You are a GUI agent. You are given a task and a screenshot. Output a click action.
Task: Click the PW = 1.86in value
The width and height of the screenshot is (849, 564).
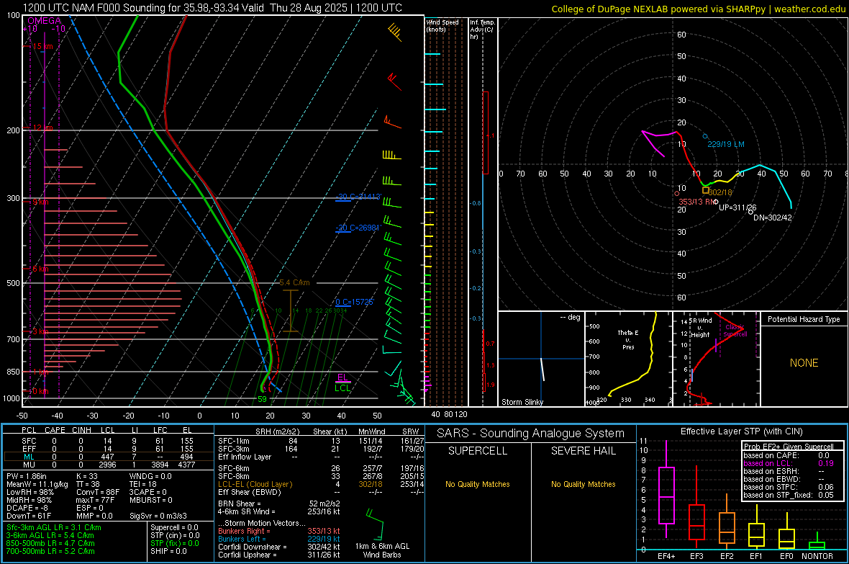27,476
